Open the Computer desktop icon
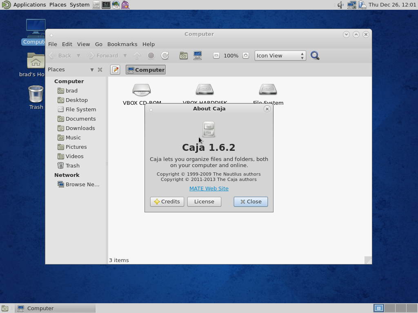Screen dimensions: 418x313 coord(36,29)
